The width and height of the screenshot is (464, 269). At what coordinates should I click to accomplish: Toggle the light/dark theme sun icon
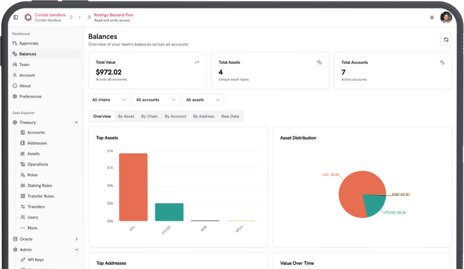click(x=432, y=17)
